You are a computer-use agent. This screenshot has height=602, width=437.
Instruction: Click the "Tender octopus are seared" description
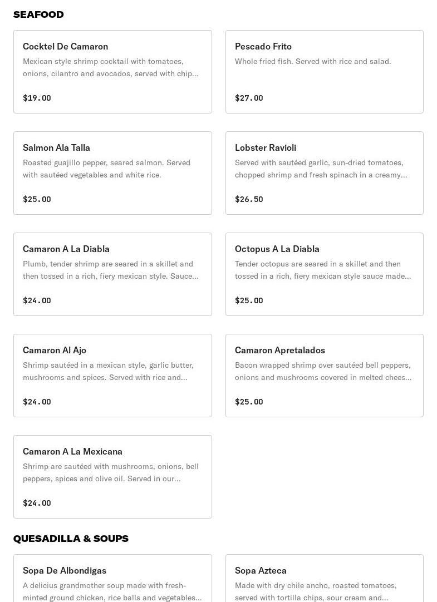pos(323,270)
